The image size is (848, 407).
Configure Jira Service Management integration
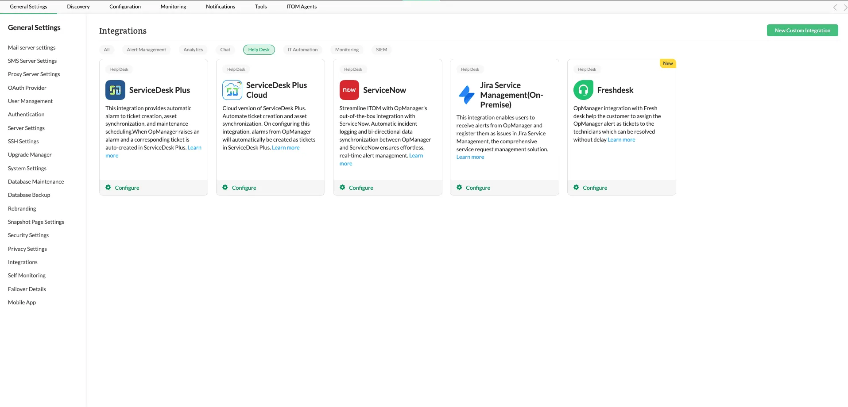pos(478,188)
